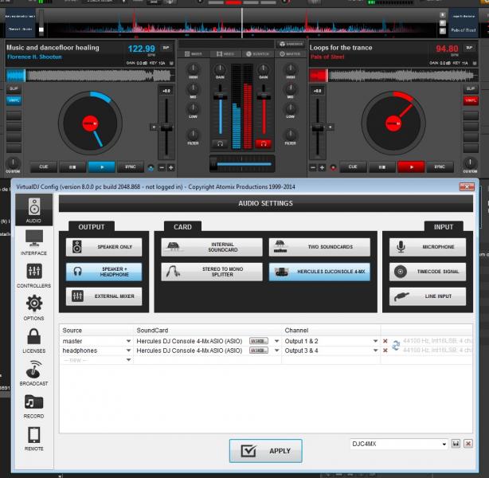The width and height of the screenshot is (489, 478).
Task: Open ASIO settings for master row
Action: pos(259,341)
